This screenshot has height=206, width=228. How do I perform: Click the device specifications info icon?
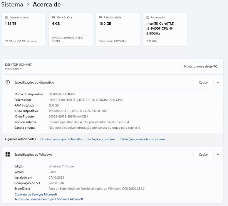(x=8, y=82)
